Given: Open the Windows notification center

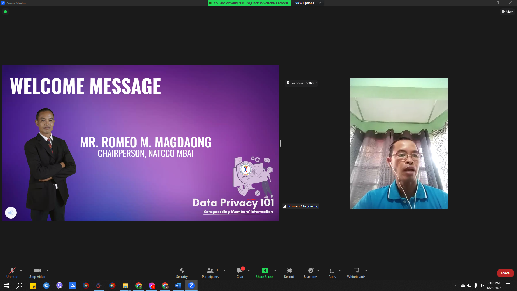Looking at the screenshot, I should (x=508, y=286).
